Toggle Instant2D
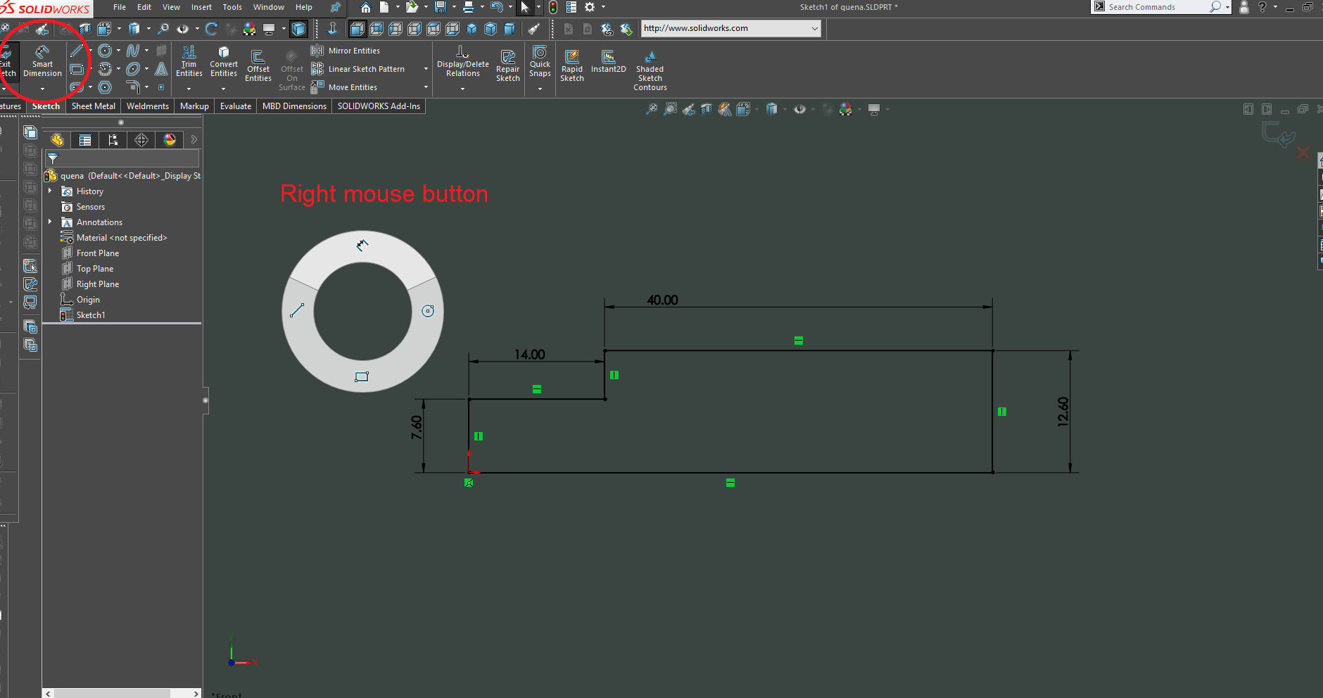The image size is (1323, 698). point(608,61)
